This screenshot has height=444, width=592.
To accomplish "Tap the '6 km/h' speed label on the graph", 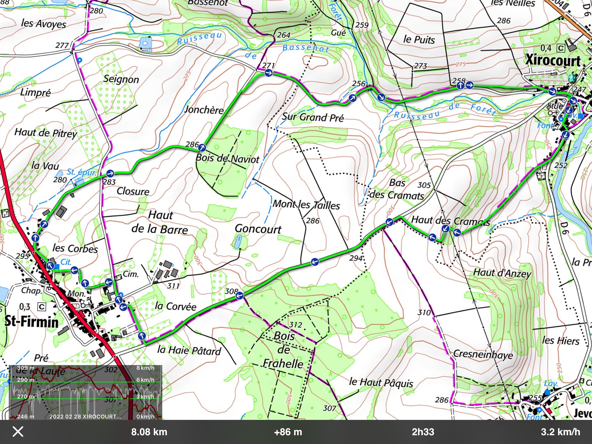I will click(x=145, y=380).
